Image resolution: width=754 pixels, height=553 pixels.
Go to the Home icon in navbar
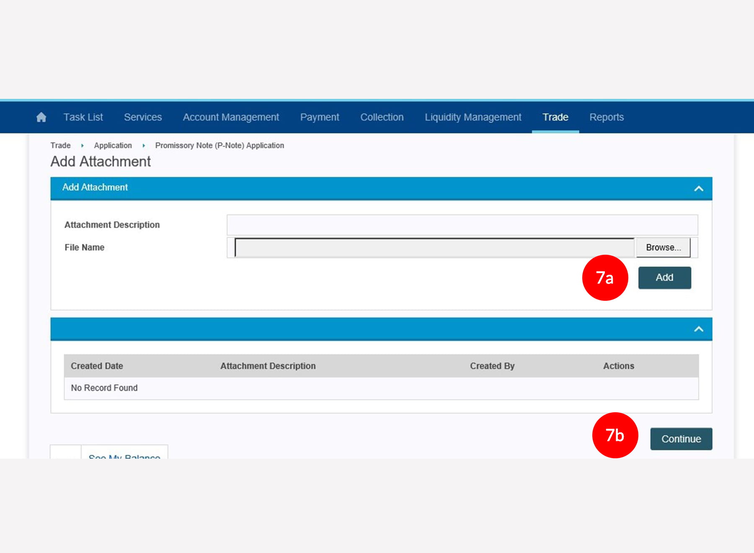41,117
